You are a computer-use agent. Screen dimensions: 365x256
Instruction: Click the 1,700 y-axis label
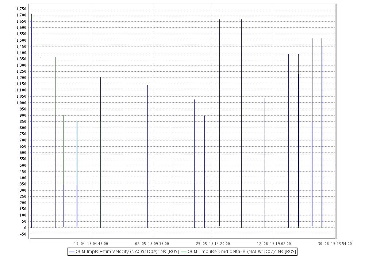click(x=21, y=15)
